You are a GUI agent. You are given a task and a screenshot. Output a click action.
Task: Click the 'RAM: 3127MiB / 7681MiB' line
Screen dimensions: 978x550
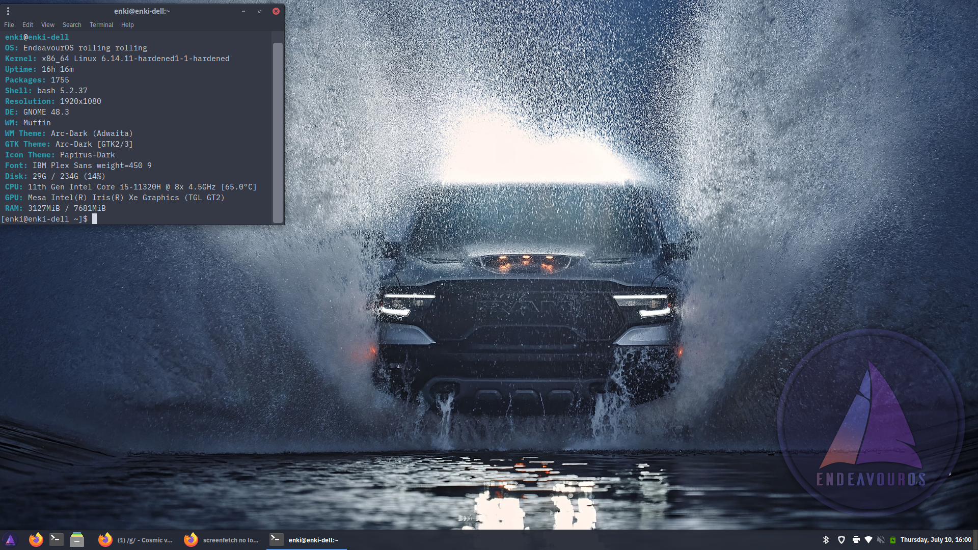(x=56, y=208)
